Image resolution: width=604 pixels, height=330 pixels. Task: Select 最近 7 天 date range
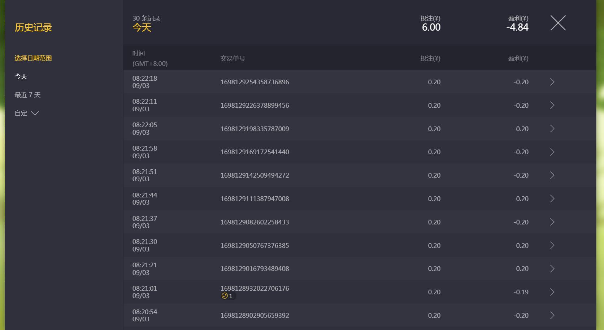(x=27, y=95)
